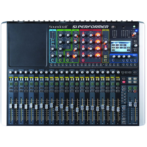
Task: Select channel 5 with its SEL button
Action: 31,88
